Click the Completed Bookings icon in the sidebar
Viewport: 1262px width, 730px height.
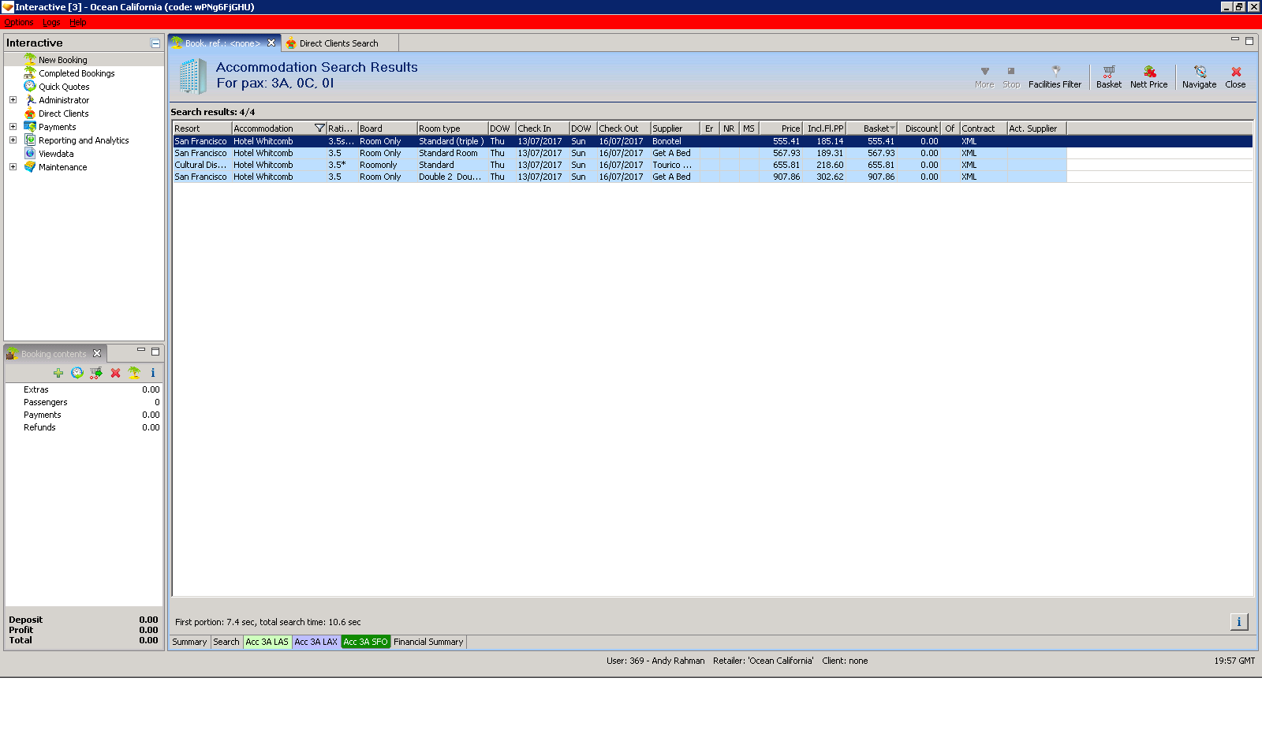pyautogui.click(x=30, y=73)
